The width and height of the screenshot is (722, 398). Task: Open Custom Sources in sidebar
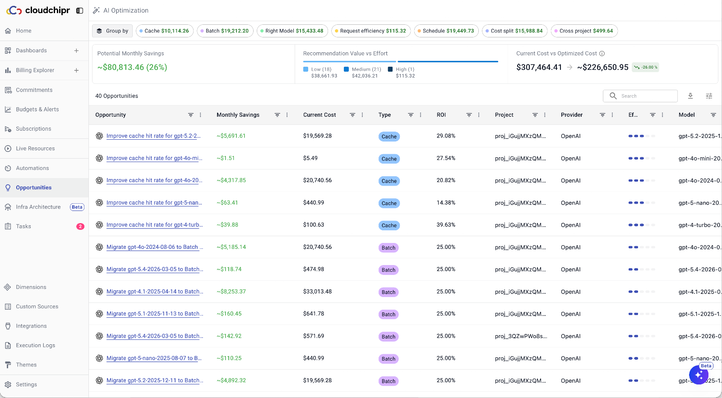[x=44, y=307]
